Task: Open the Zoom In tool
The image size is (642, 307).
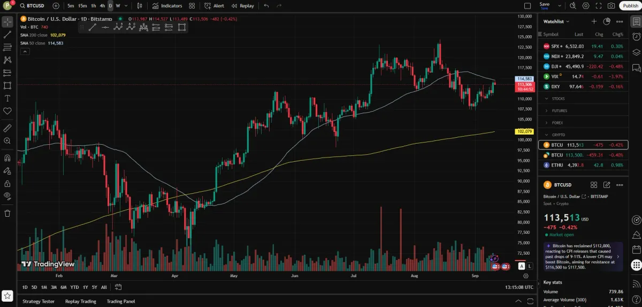Action: 7,141
